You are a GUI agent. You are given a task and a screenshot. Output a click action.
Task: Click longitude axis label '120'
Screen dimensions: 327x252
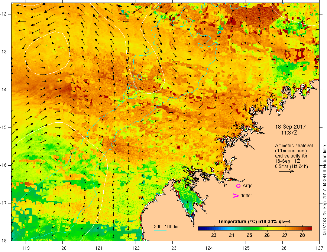point(62,248)
